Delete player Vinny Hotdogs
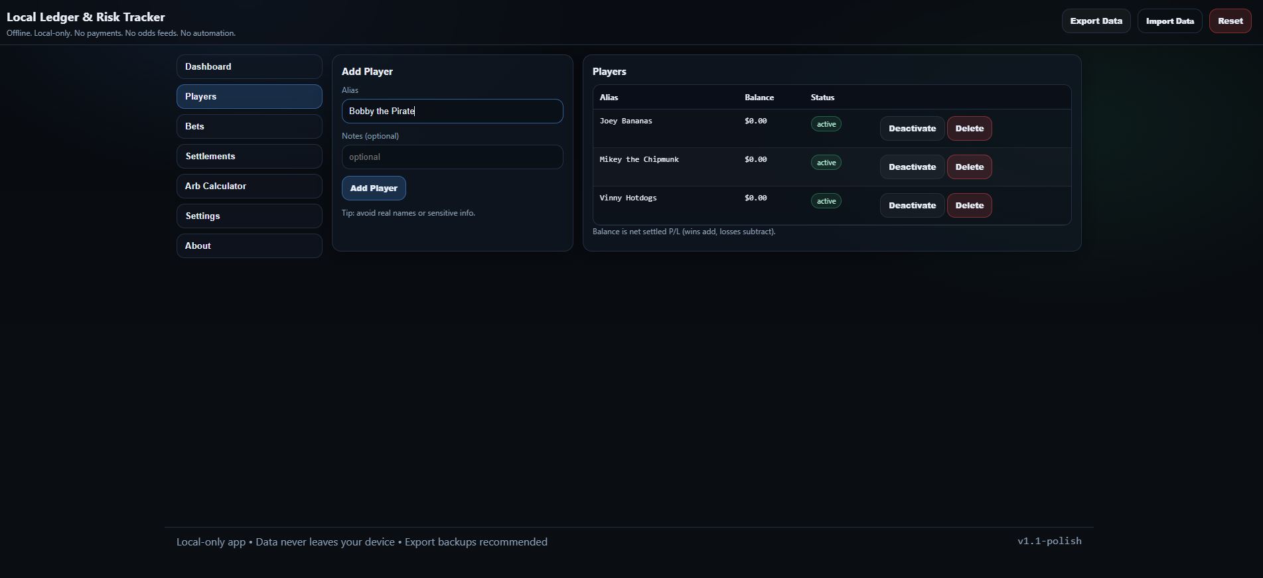Viewport: 1263px width, 578px height. [x=969, y=206]
